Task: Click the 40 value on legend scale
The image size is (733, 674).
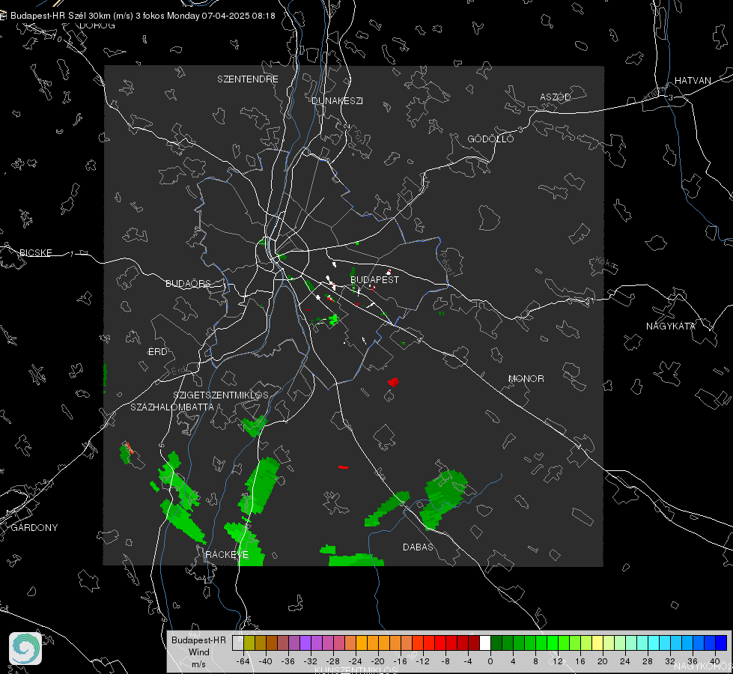Action: pos(715,661)
